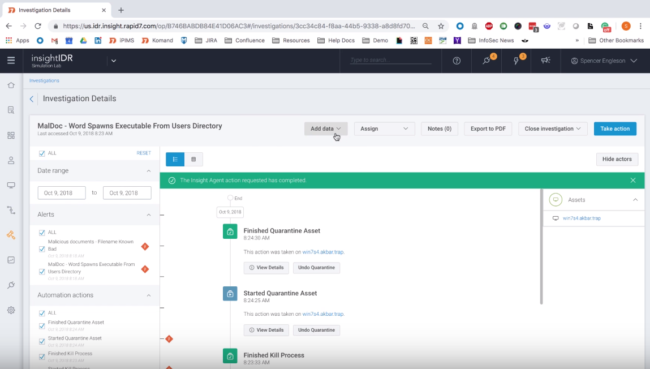This screenshot has height=369, width=650.
Task: Open the Assets monitor sidebar icon
Action: [11, 185]
